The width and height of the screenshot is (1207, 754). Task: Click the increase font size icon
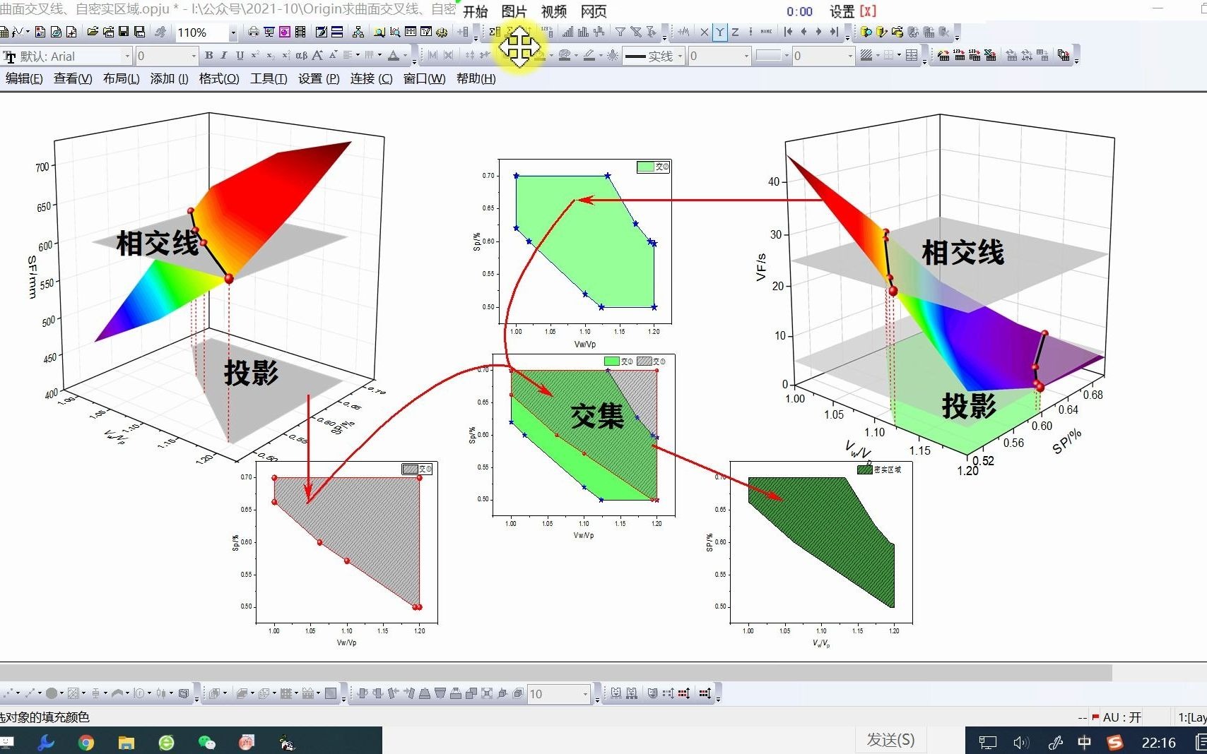pyautogui.click(x=317, y=55)
